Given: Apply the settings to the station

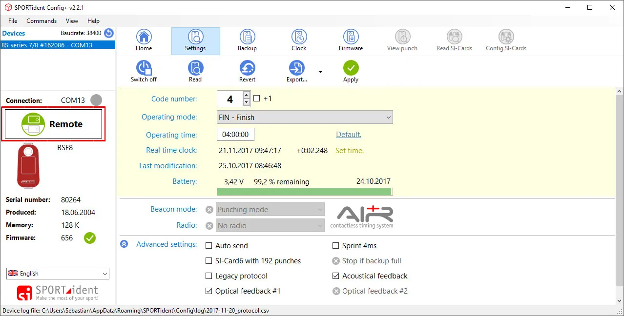Looking at the screenshot, I should pos(351,72).
